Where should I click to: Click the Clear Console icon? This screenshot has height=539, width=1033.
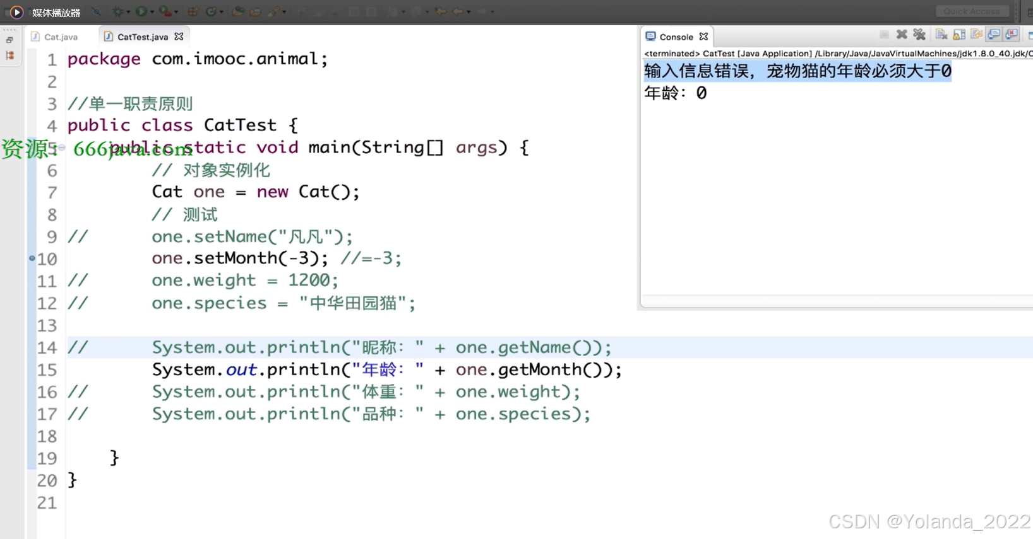coord(941,34)
